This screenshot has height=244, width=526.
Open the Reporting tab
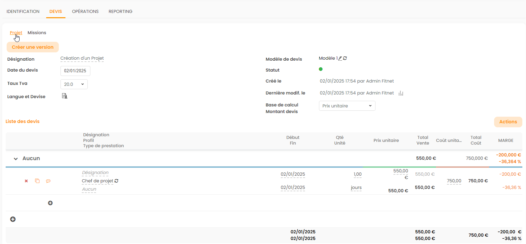coord(120,11)
